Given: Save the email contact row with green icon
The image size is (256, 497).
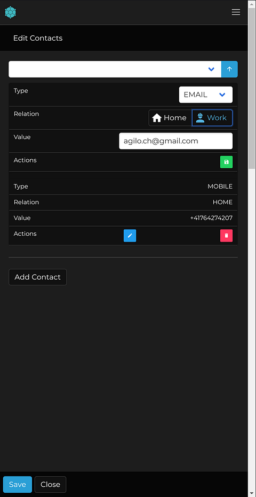Looking at the screenshot, I should coord(226,162).
